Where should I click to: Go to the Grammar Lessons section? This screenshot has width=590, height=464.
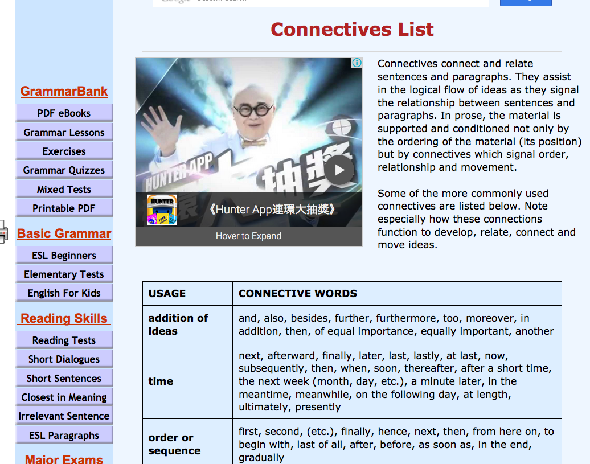[64, 133]
